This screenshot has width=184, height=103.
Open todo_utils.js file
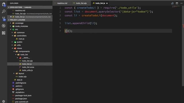[30, 70]
